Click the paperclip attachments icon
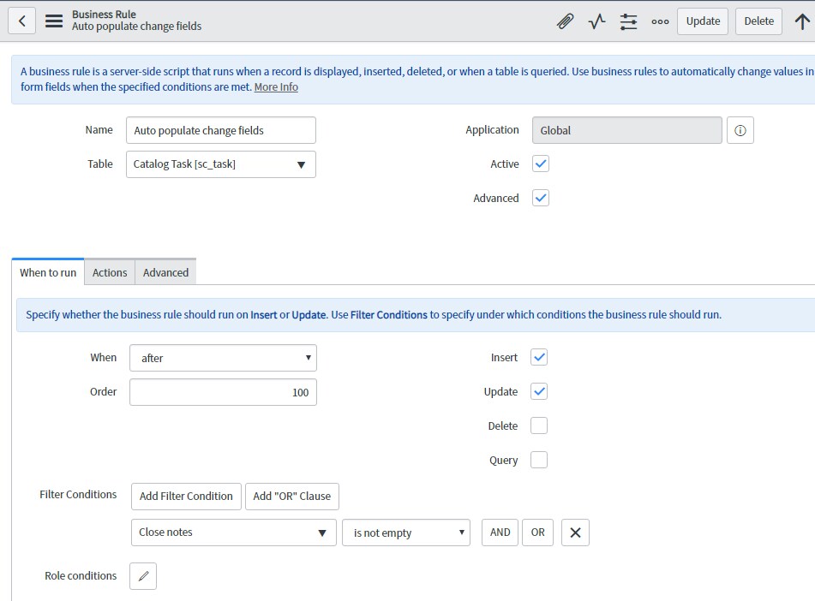The width and height of the screenshot is (815, 601). point(565,21)
